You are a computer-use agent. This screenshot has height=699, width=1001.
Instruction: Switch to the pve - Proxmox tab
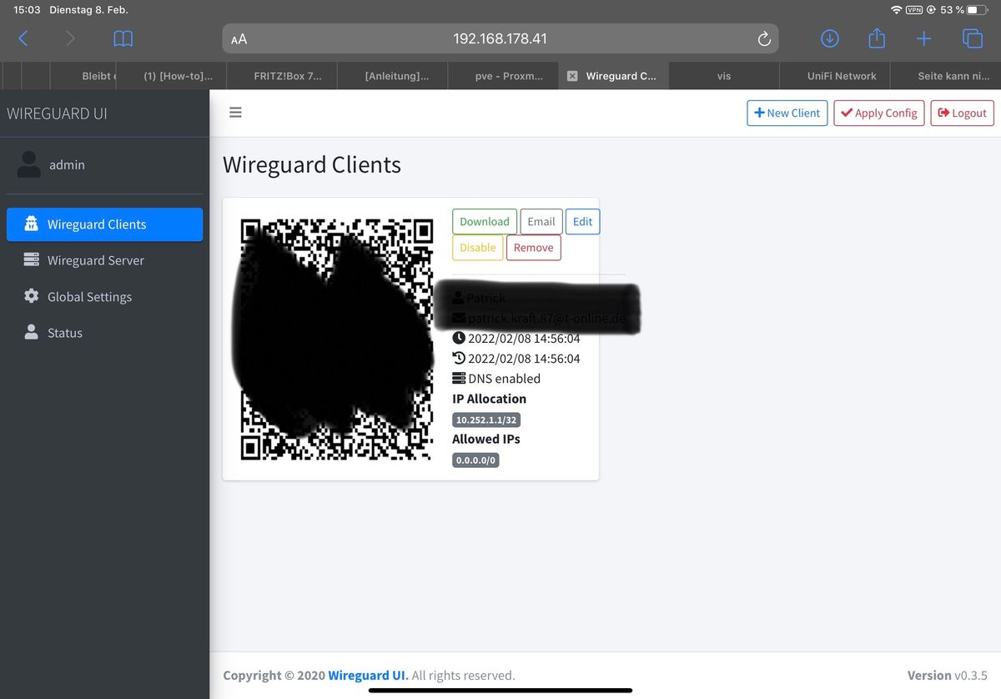[503, 76]
